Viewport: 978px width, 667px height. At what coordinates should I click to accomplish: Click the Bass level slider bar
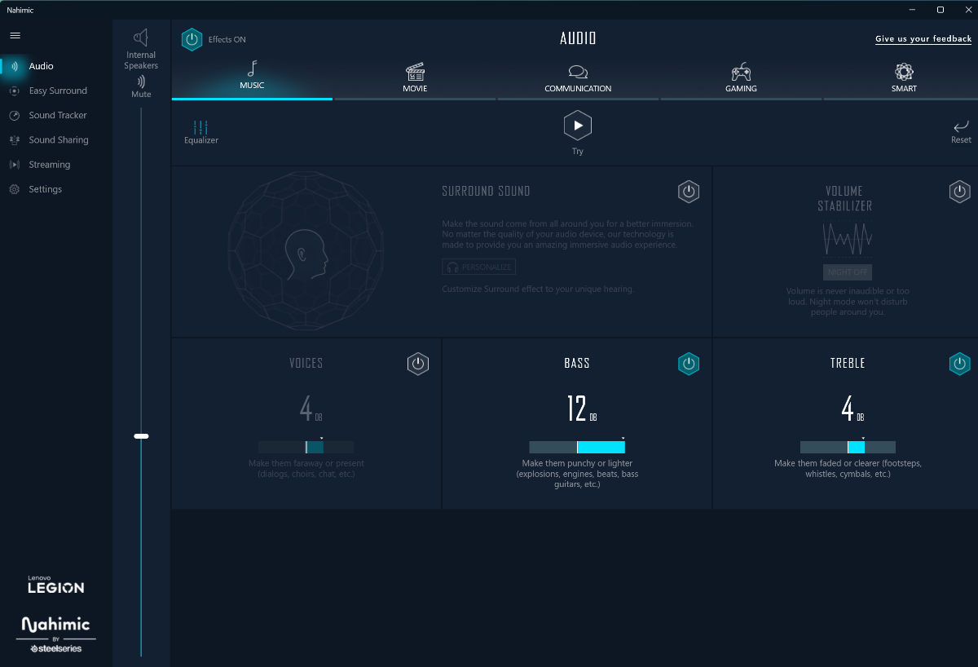click(577, 447)
